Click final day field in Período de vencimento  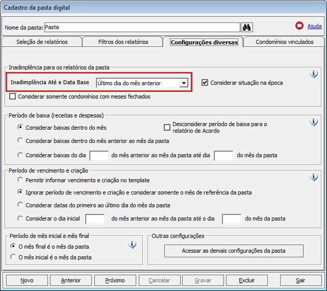[232, 219]
